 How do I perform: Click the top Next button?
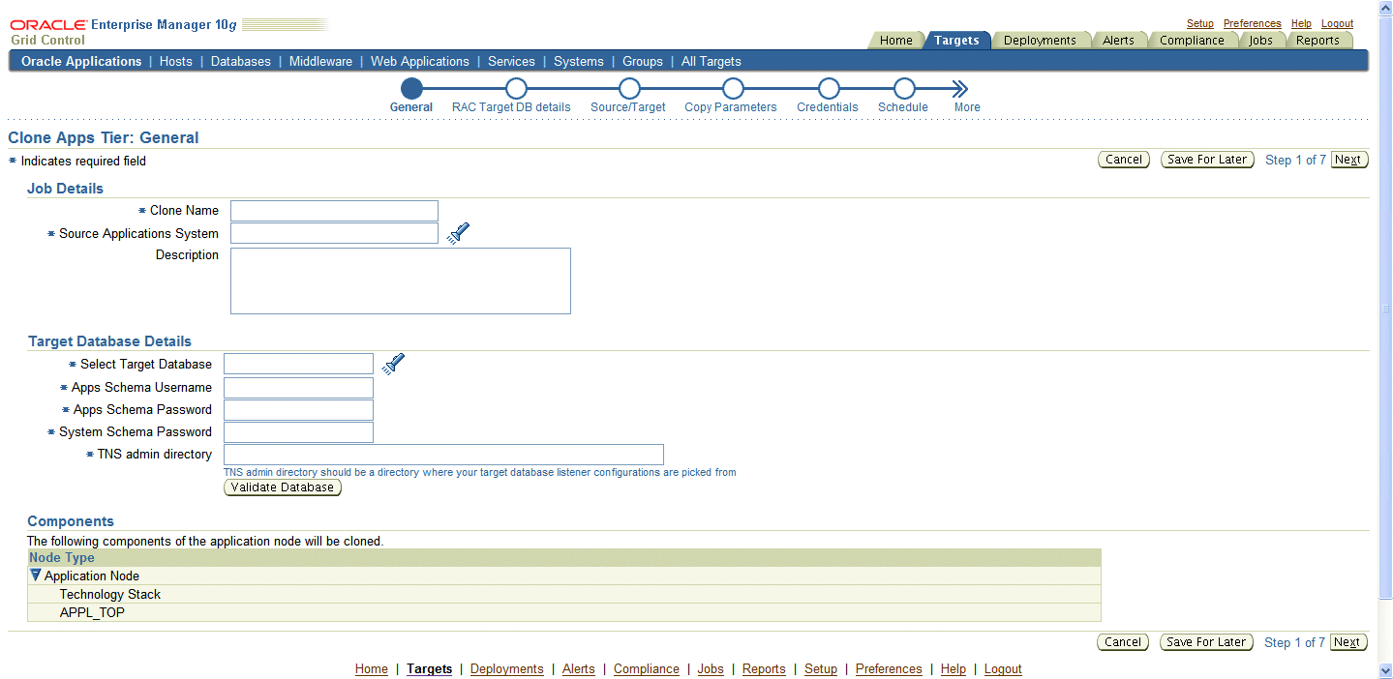coord(1349,160)
